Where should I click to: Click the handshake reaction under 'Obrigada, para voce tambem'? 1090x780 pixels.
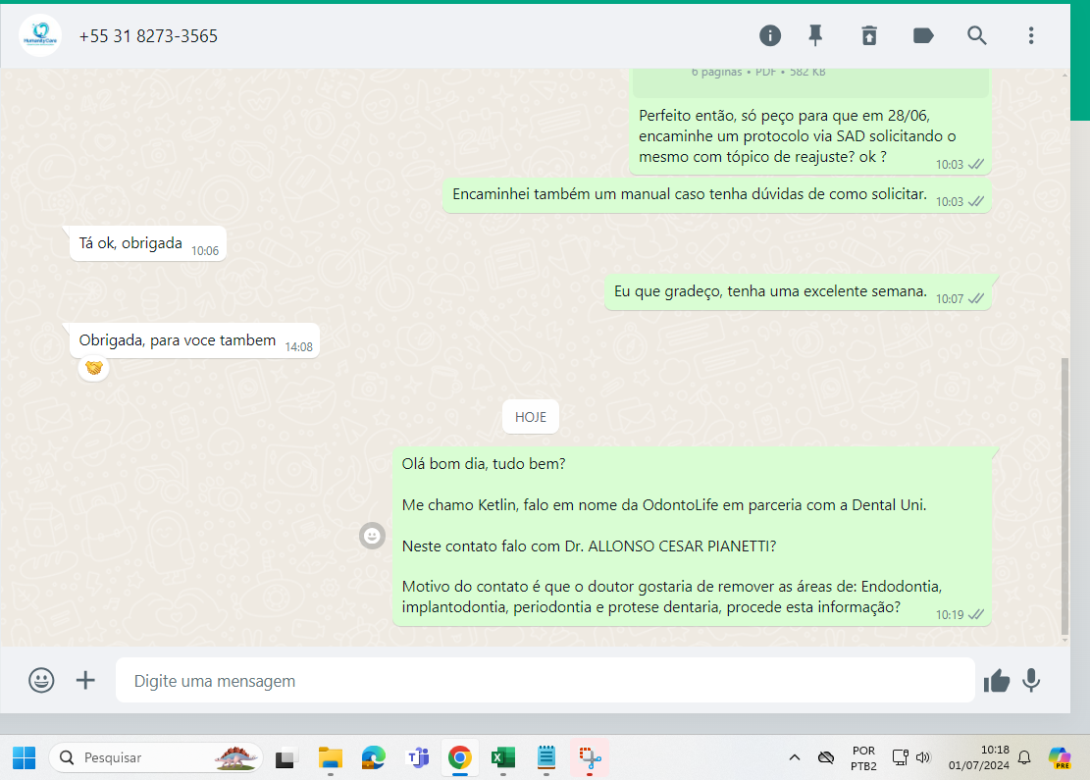tap(94, 367)
